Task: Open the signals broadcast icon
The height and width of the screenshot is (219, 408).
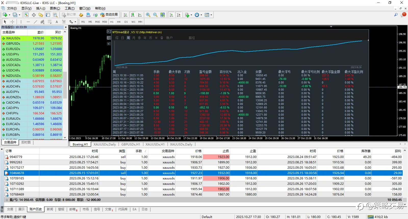Action: [95, 15]
